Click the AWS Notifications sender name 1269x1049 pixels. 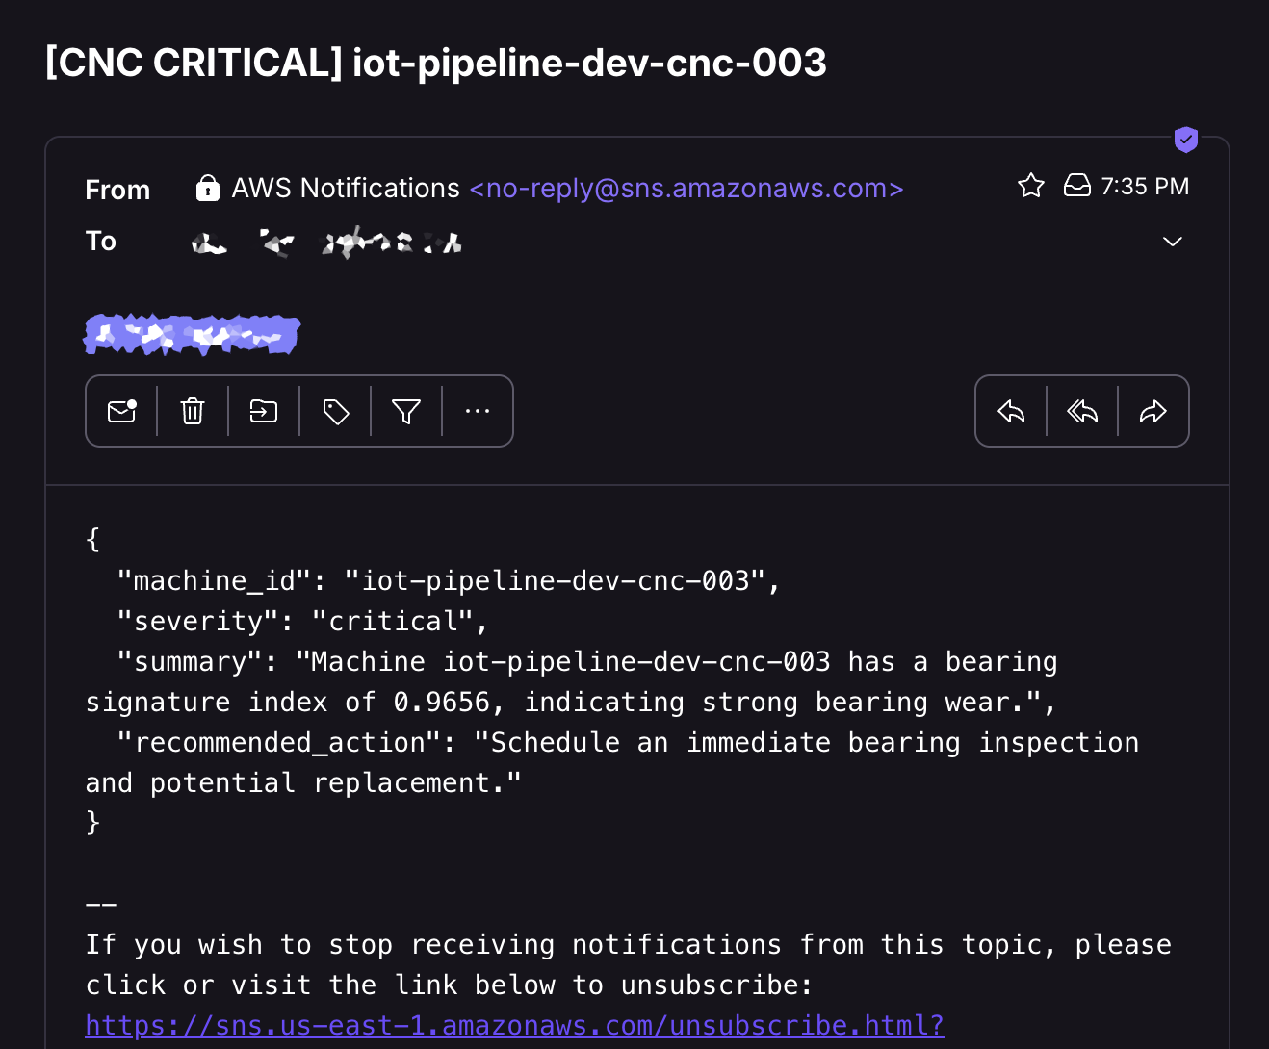click(x=346, y=188)
